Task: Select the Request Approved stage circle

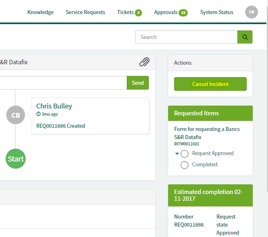Action: point(185,153)
